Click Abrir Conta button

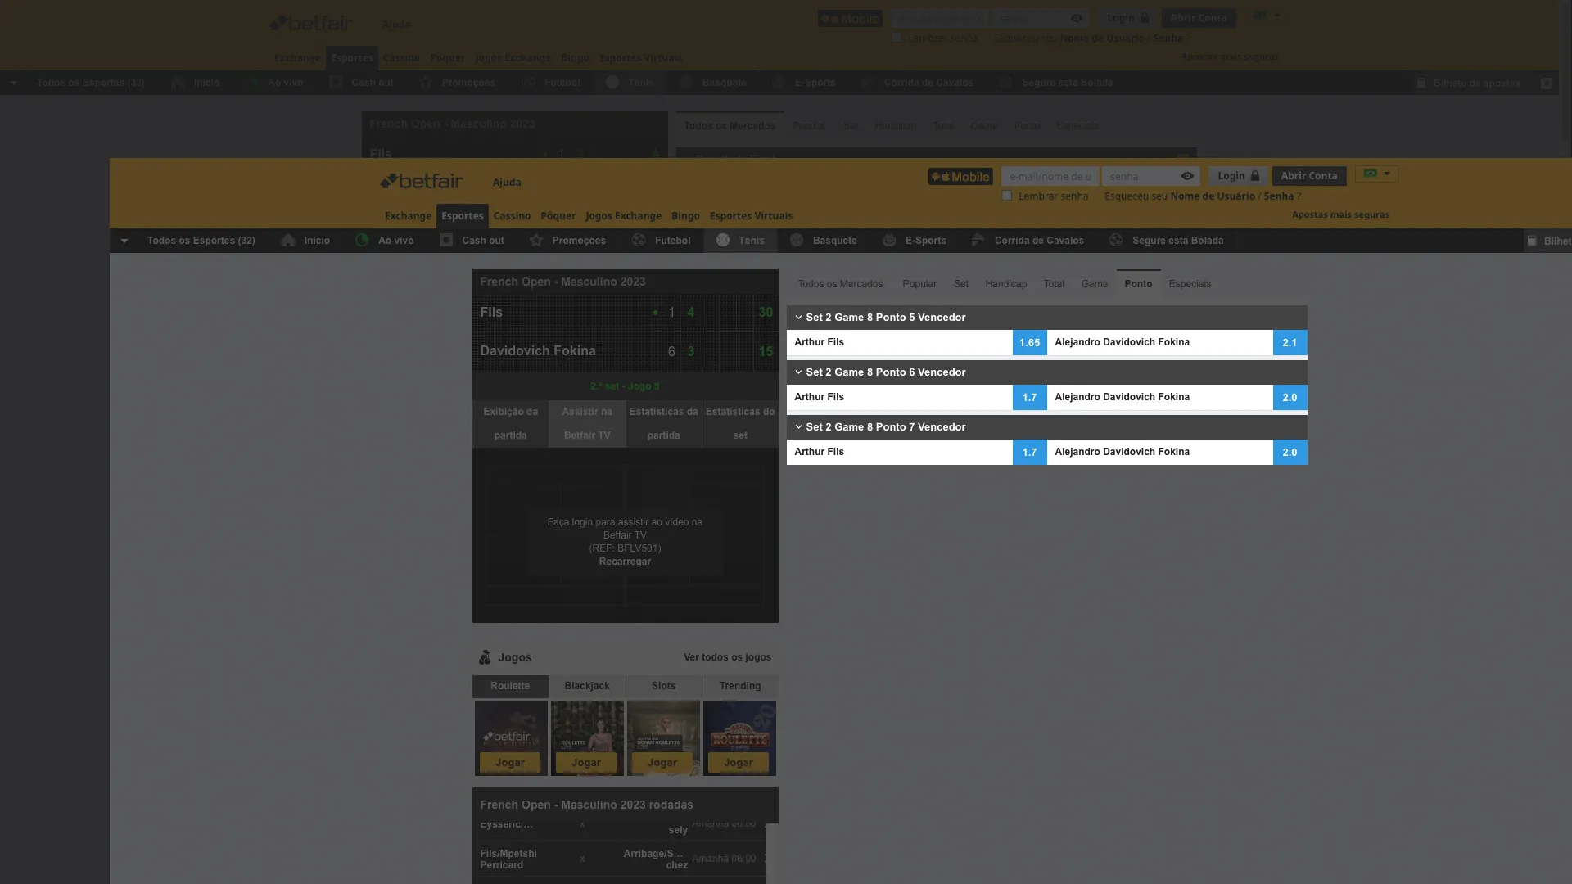coord(1308,175)
